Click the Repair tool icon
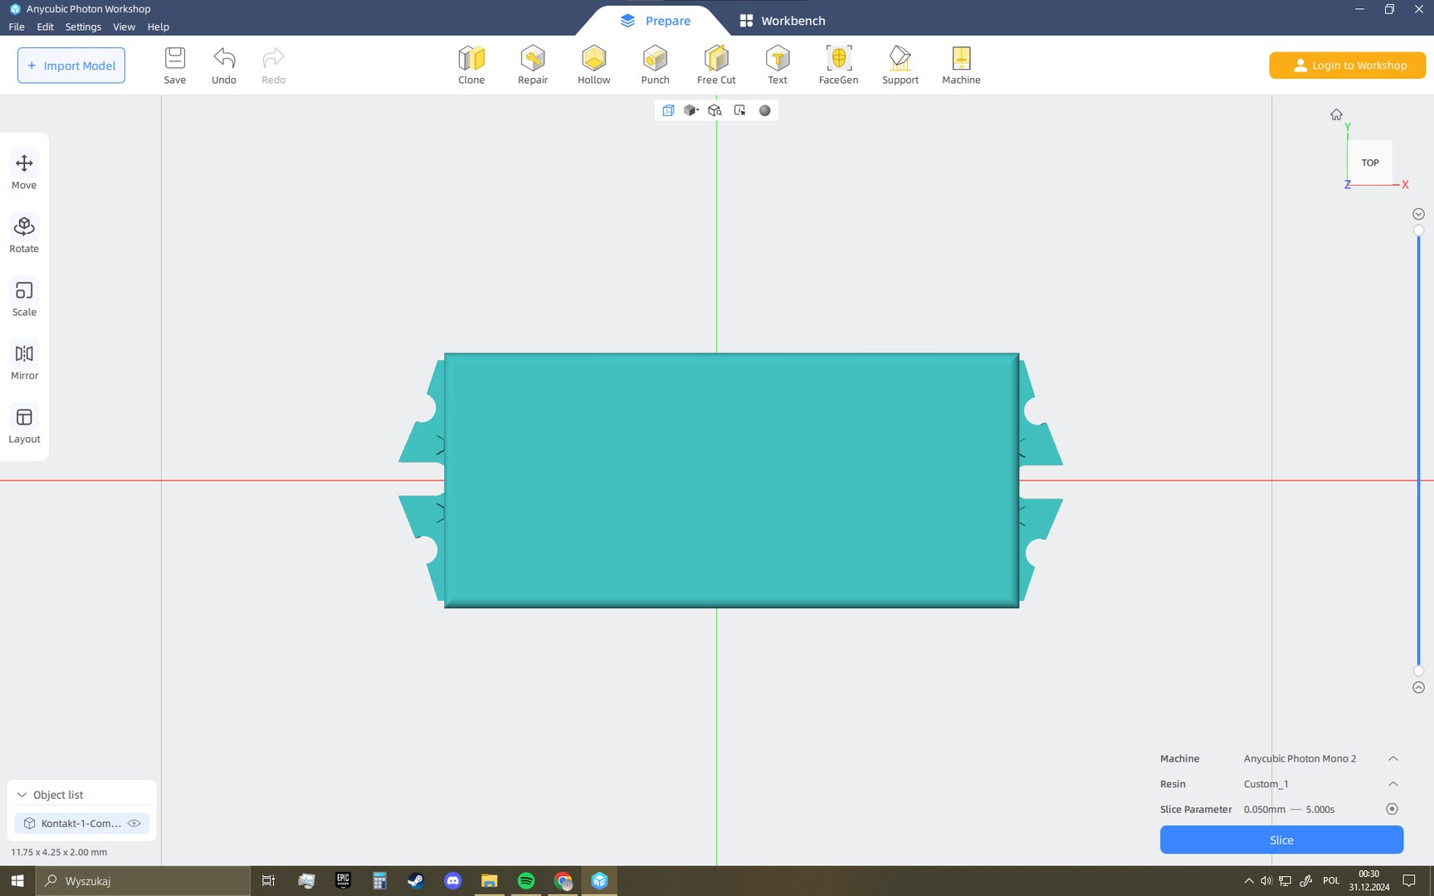The image size is (1434, 896). [x=533, y=65]
